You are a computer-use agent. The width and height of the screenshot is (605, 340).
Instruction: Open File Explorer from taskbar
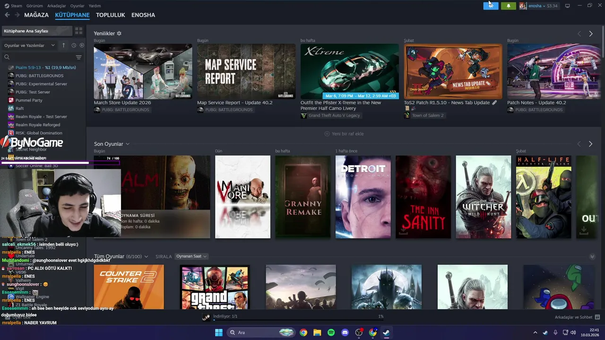(317, 332)
